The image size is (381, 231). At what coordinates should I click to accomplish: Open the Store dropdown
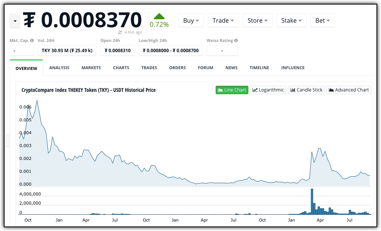pos(257,20)
